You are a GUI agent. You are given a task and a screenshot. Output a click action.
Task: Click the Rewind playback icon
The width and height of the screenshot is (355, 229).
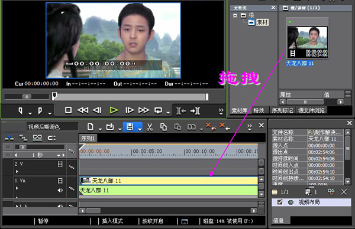click(83, 110)
